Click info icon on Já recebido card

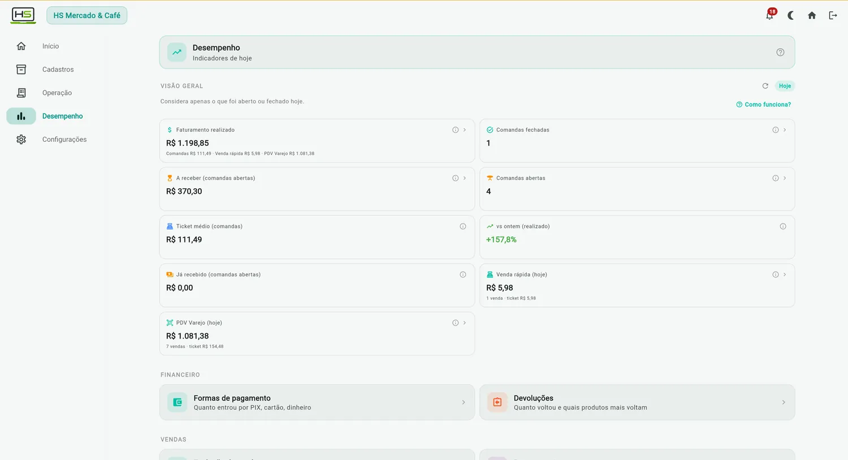[463, 275]
